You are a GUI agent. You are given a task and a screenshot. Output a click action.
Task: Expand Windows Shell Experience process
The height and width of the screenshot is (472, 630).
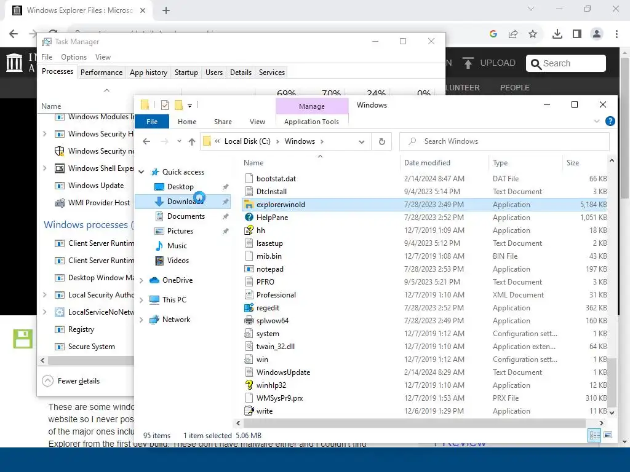click(44, 168)
